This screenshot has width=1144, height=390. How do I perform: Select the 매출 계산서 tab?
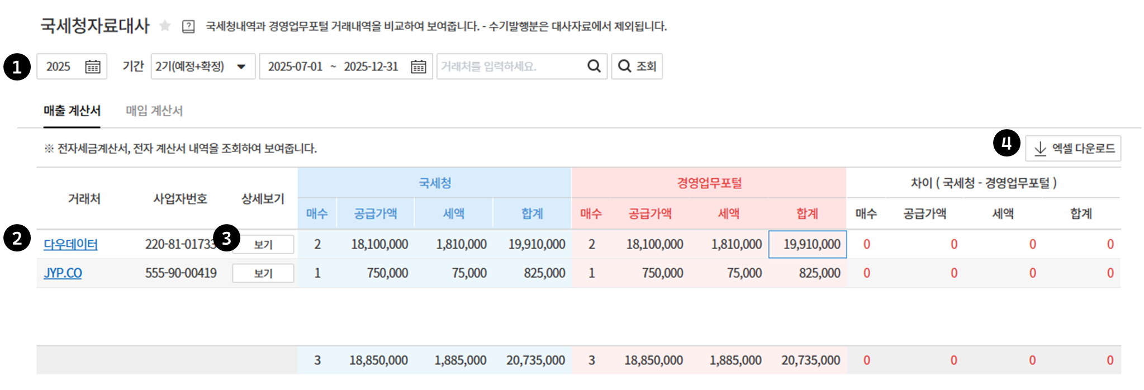click(72, 111)
